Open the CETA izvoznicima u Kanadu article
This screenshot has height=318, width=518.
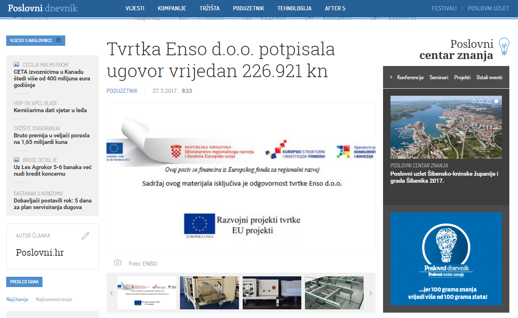pyautogui.click(x=52, y=78)
